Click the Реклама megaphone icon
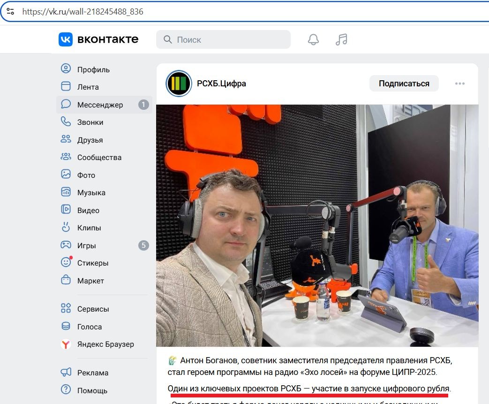 pyautogui.click(x=66, y=372)
